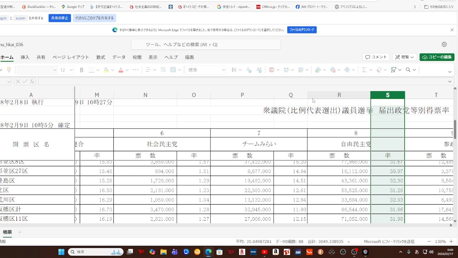Click the Windows Start button
The width and height of the screenshot is (458, 258).
click(x=61, y=252)
